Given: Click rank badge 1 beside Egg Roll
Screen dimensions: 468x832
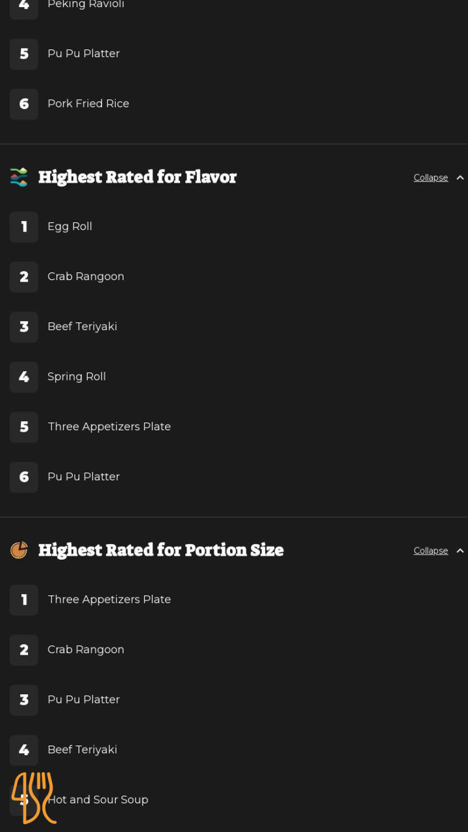Looking at the screenshot, I should click(x=24, y=227).
